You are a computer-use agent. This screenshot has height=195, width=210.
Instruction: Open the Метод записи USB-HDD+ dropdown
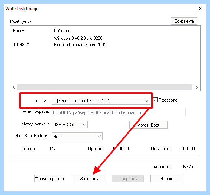[x=70, y=125]
